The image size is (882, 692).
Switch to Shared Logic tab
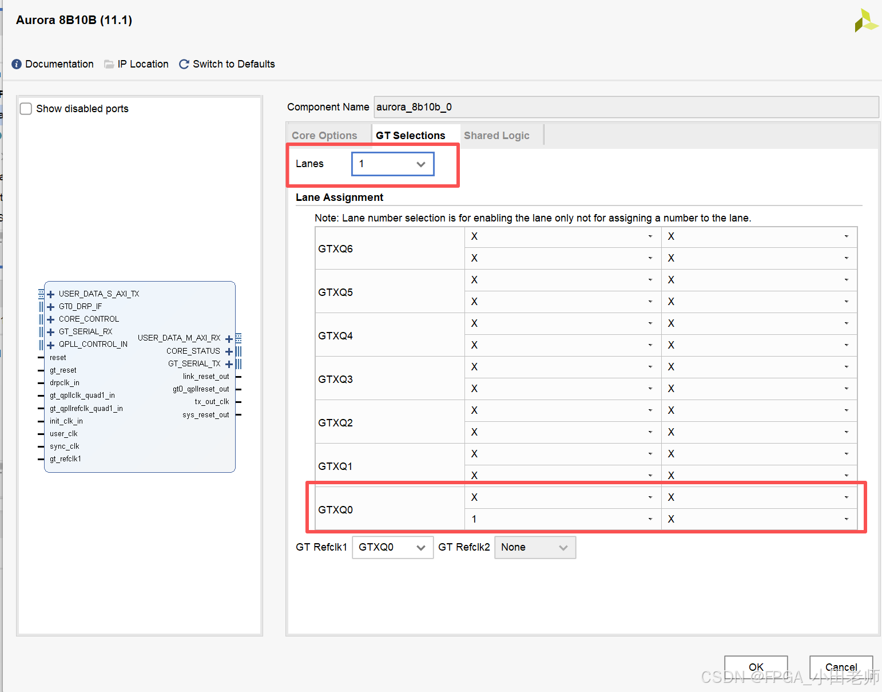click(x=496, y=136)
